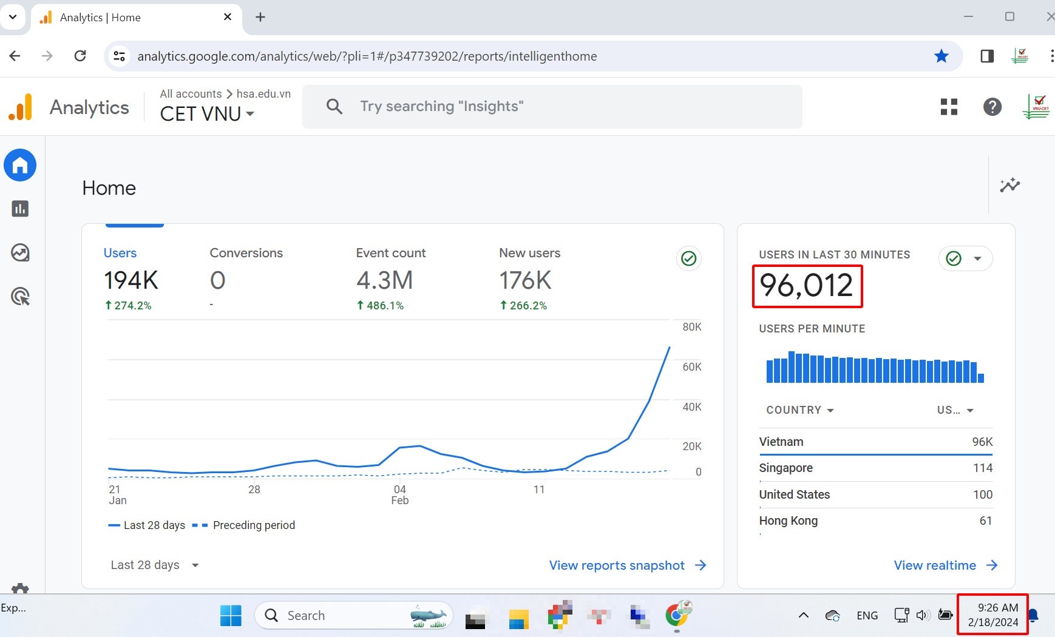Screen dimensions: 1055x637
Task: Click the data quality checkmark on Users card
Action: tap(688, 258)
